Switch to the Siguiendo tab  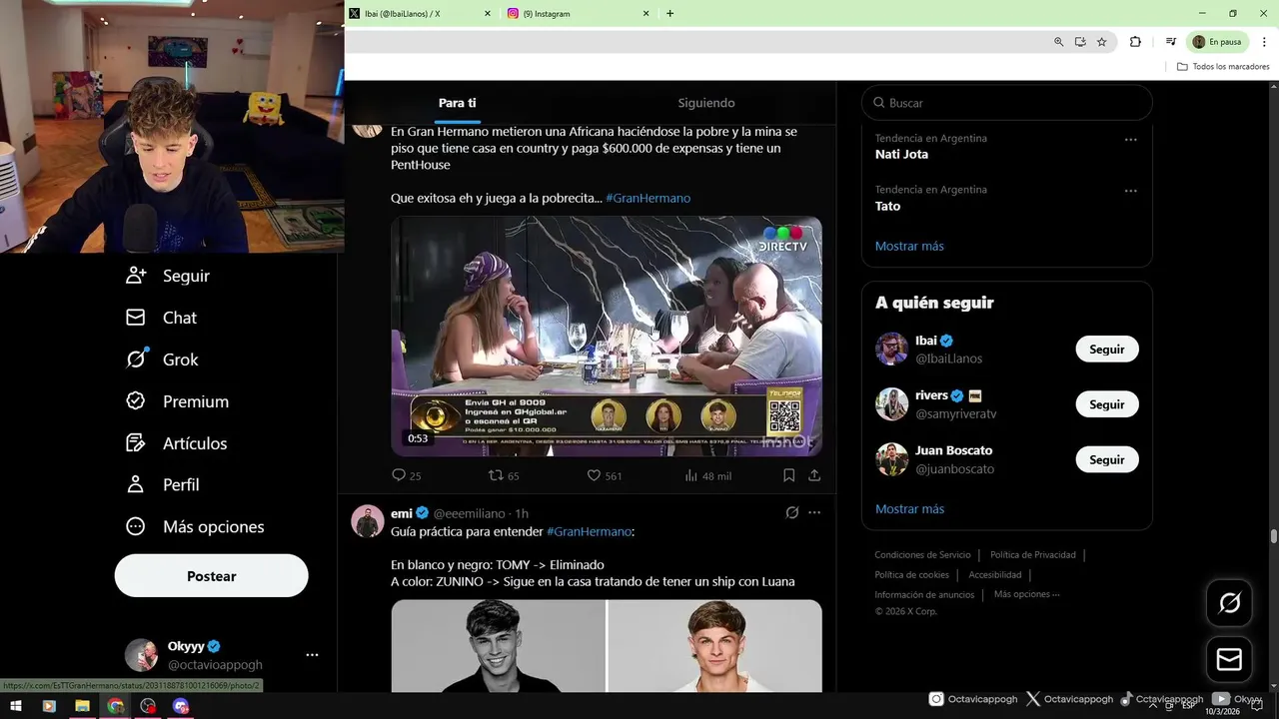click(706, 103)
